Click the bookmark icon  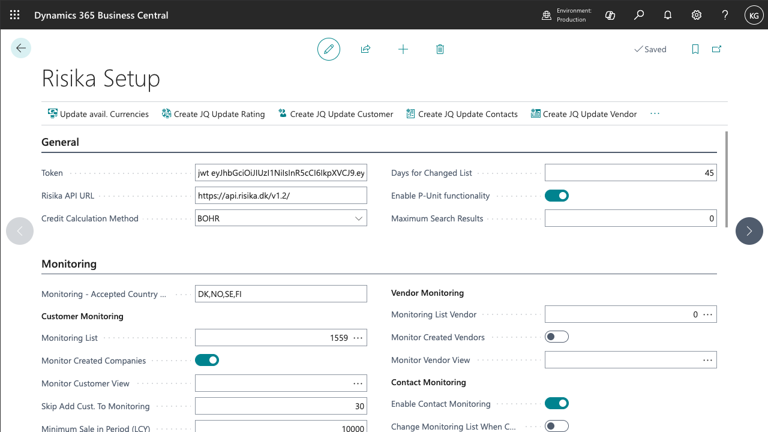(x=695, y=49)
